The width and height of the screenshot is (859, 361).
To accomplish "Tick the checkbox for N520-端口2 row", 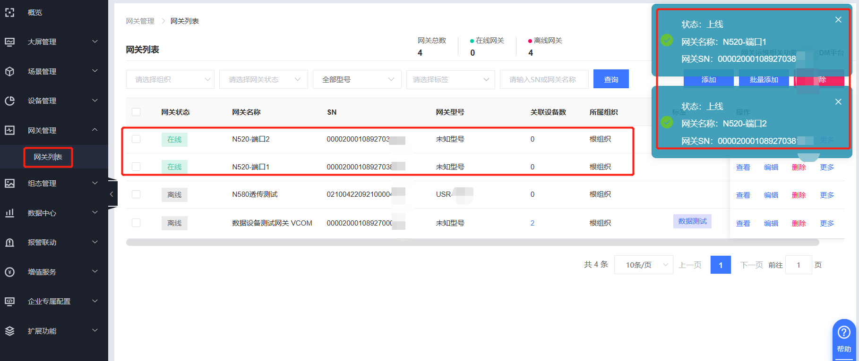I will point(136,139).
